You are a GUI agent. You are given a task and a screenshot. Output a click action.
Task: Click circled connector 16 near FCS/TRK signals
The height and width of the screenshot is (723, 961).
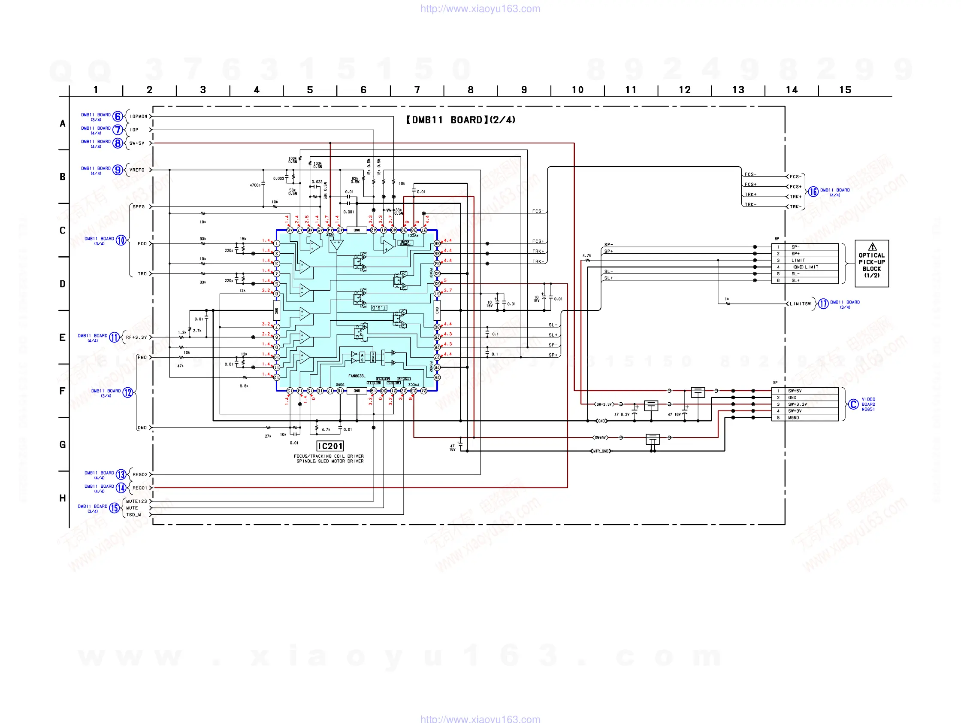coord(813,192)
